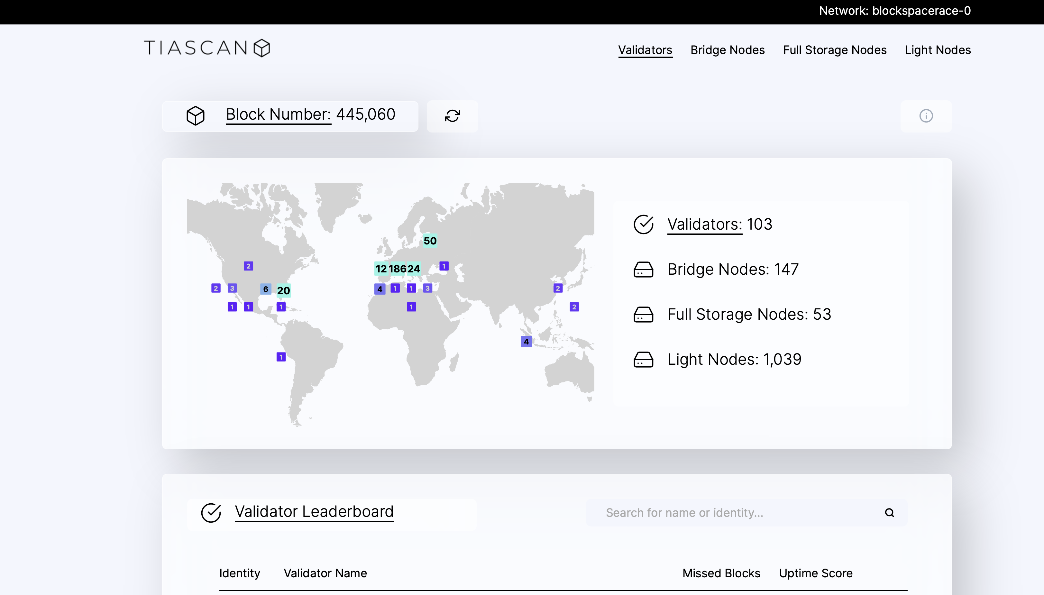Sort by Uptime Score column header

click(x=815, y=573)
